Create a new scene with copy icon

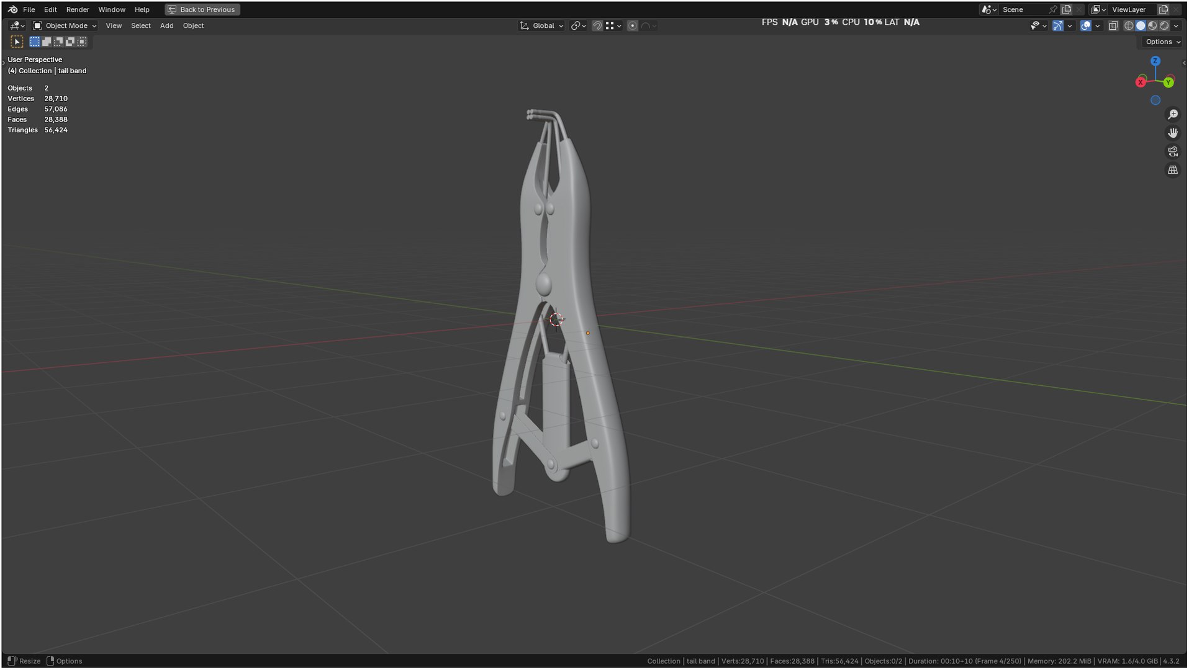[1067, 9]
